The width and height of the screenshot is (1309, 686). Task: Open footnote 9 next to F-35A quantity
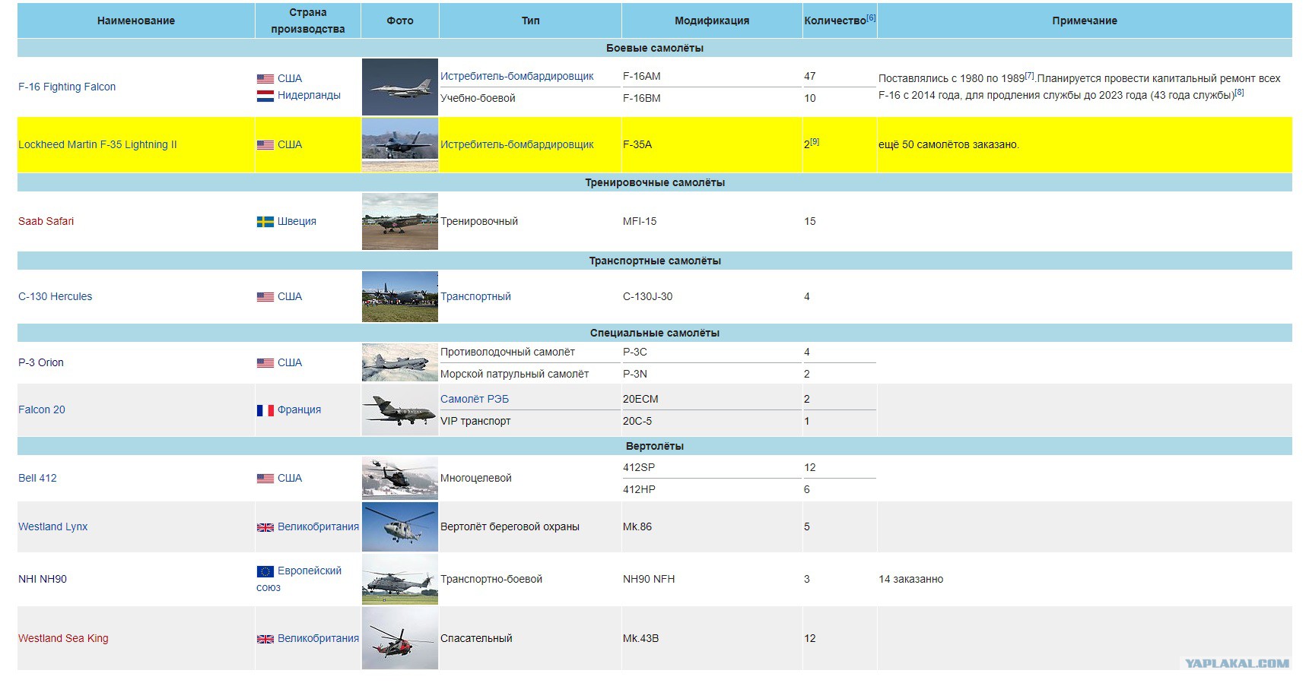815,141
